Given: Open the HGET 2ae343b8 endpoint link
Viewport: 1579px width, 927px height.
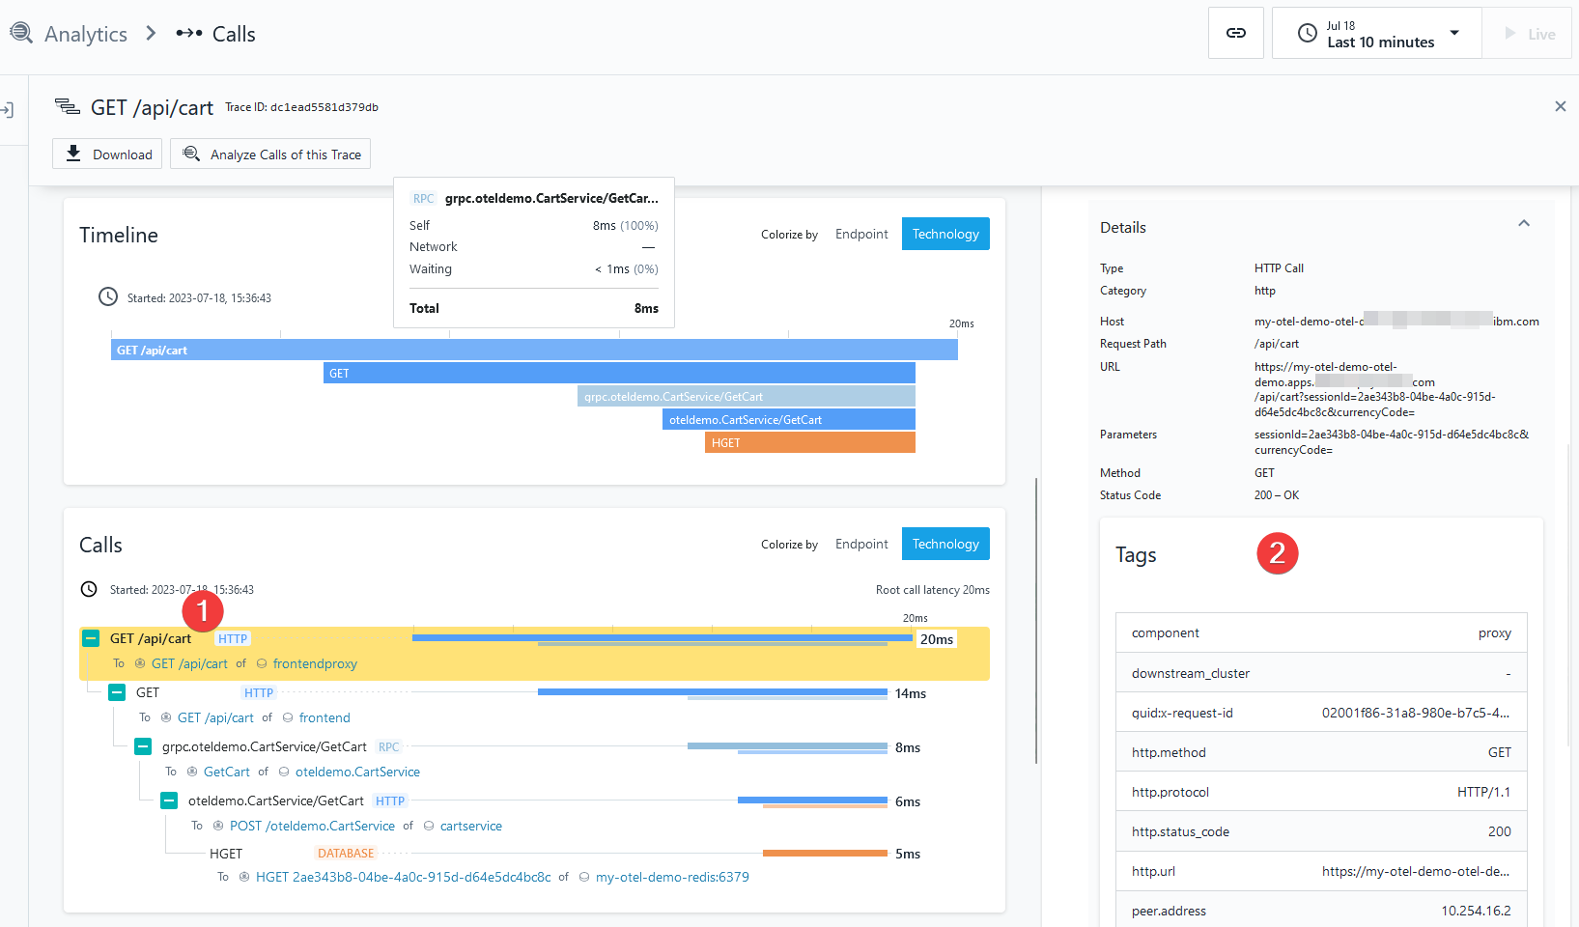Looking at the screenshot, I should [x=404, y=877].
